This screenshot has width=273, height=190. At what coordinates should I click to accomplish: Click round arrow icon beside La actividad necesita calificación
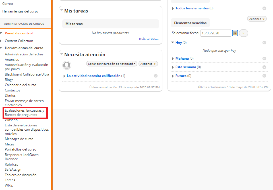(x=156, y=76)
